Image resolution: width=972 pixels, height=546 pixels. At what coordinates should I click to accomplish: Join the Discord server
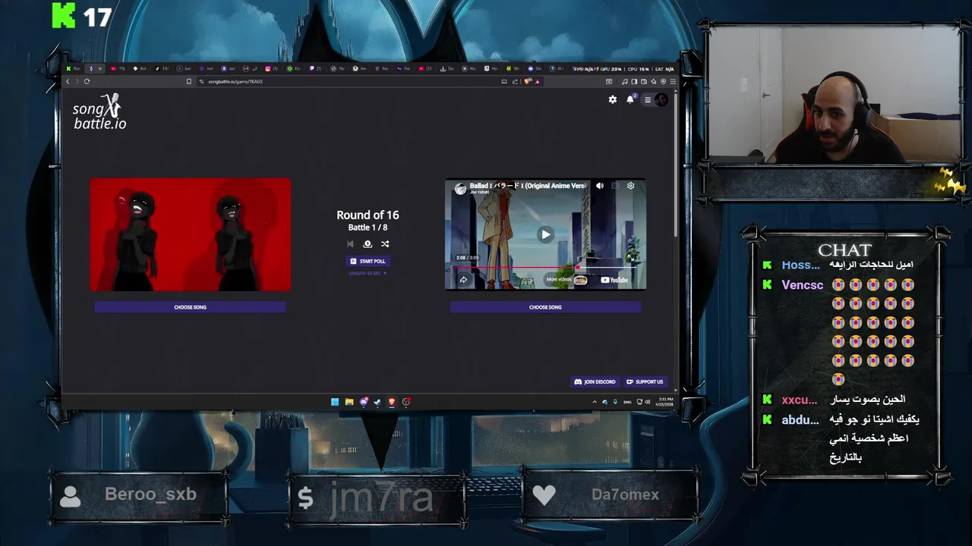(x=595, y=381)
